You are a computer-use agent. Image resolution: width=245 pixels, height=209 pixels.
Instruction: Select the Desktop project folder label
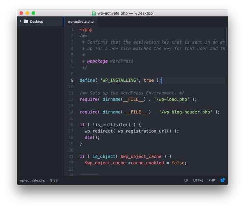[36, 22]
